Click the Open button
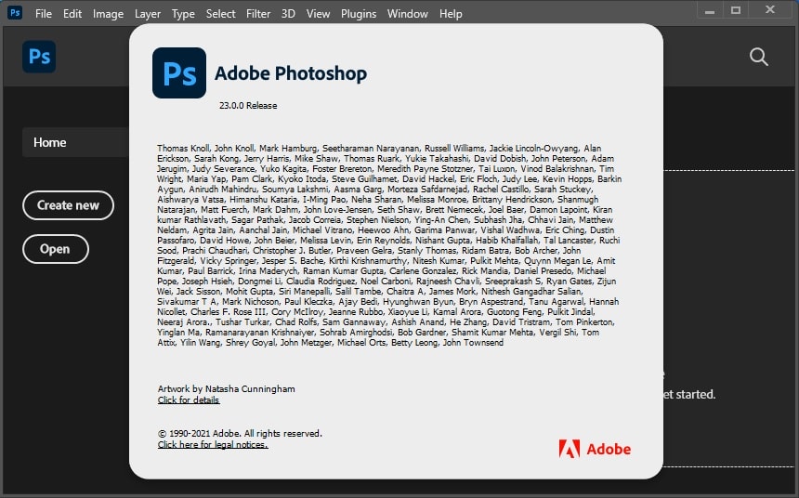 [x=56, y=249]
